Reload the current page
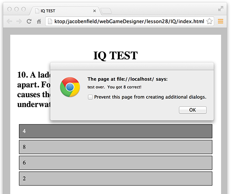This screenshot has height=194, width=232. point(29,21)
